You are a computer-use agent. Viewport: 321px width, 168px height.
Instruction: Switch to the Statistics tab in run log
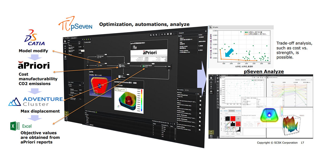pos(91,125)
